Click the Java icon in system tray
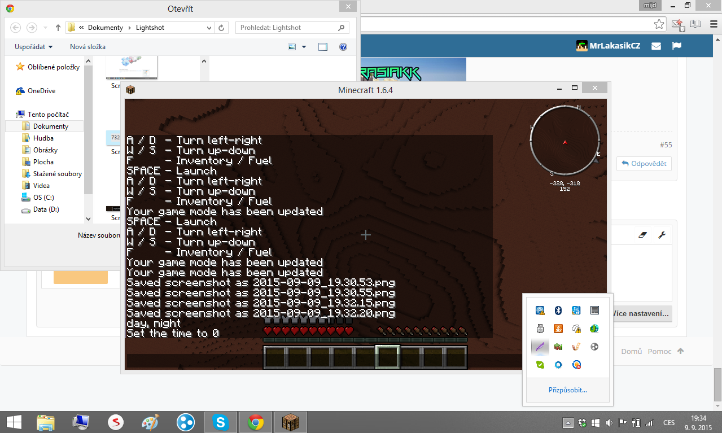The image size is (722, 433). 558,329
